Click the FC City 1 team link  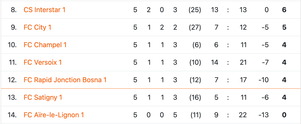pyautogui.click(x=37, y=27)
